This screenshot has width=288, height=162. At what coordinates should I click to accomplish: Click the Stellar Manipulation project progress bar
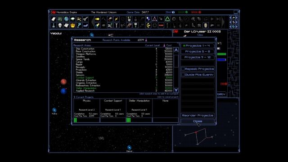(139, 120)
